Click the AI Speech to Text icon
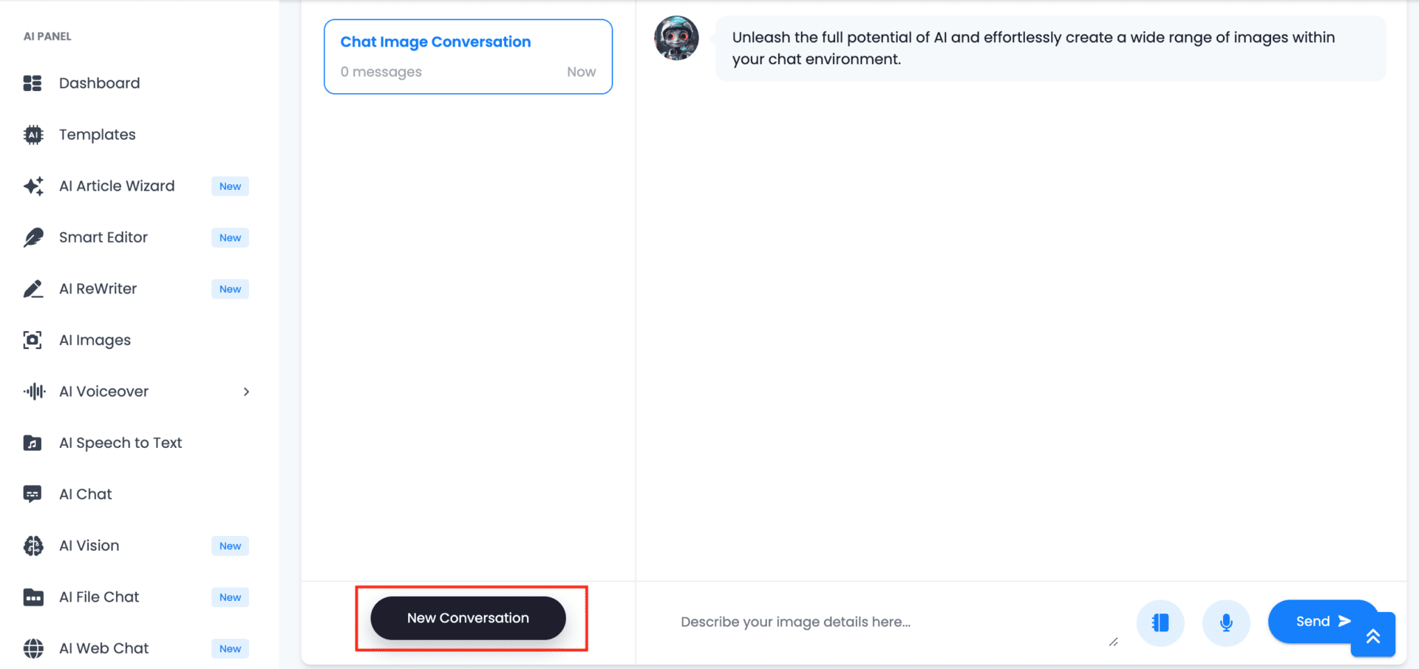Viewport: 1419px width, 669px height. coord(33,443)
